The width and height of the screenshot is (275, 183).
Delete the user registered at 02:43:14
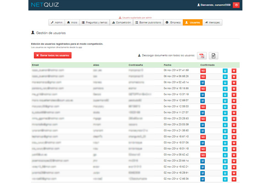(234, 83)
